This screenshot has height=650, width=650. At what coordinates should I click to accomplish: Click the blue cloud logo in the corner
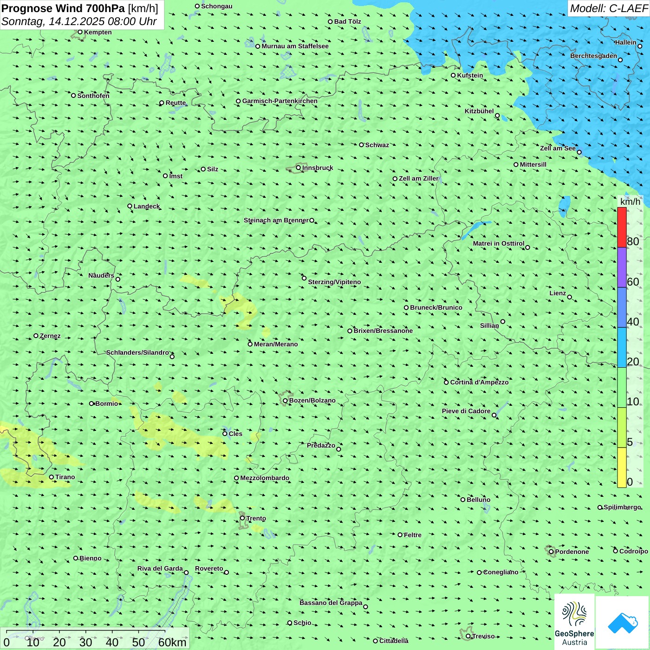tap(623, 623)
